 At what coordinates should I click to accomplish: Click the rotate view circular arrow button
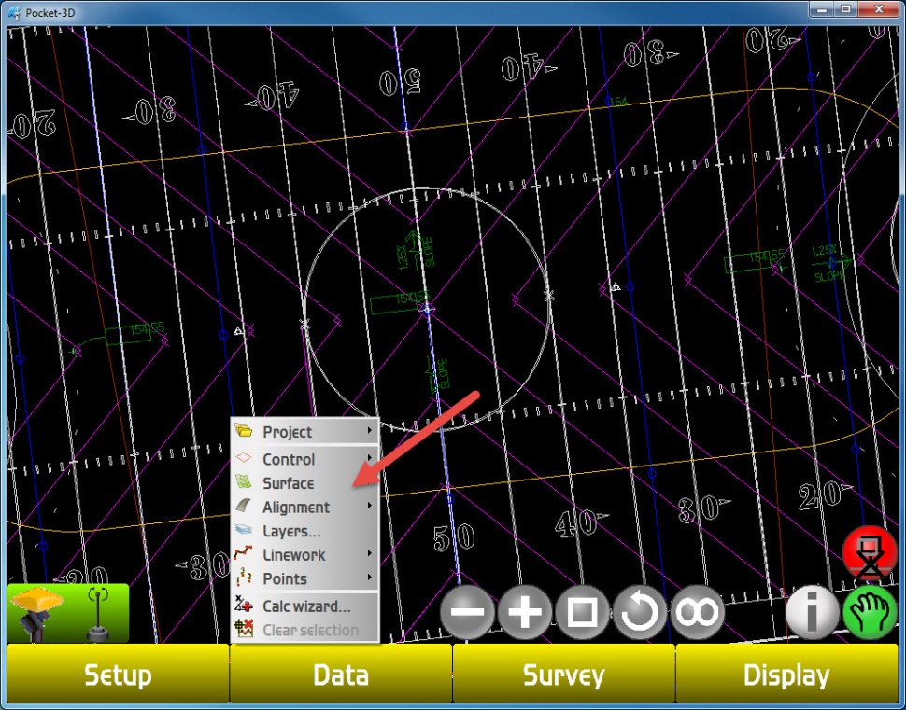tap(640, 613)
